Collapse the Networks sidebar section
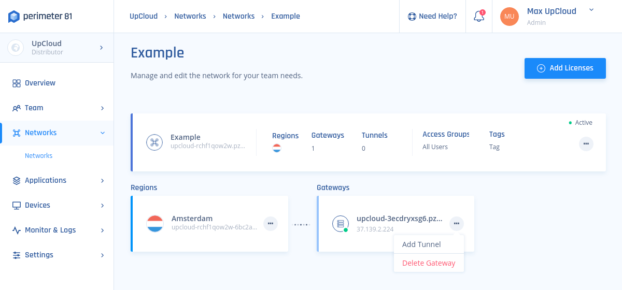Screen dimensions: 622x290 point(102,133)
